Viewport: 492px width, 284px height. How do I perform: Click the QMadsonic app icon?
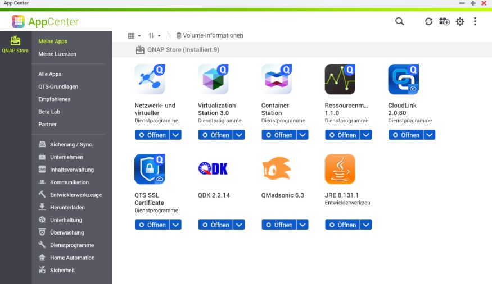(x=277, y=168)
